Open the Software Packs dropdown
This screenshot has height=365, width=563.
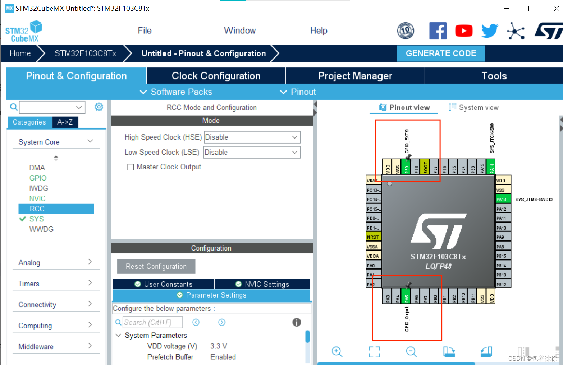[x=176, y=92]
